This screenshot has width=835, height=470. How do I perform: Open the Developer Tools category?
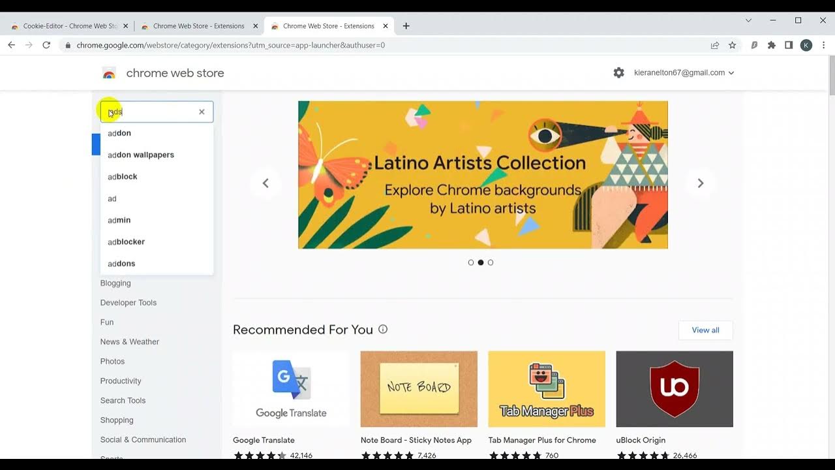129,303
